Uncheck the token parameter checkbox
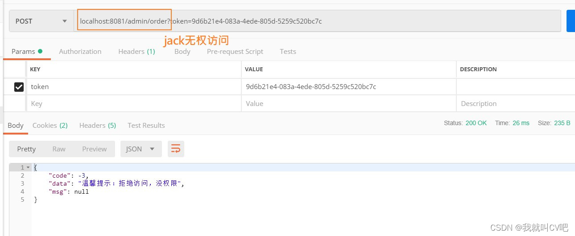Image resolution: width=575 pixels, height=236 pixels. pyautogui.click(x=19, y=87)
